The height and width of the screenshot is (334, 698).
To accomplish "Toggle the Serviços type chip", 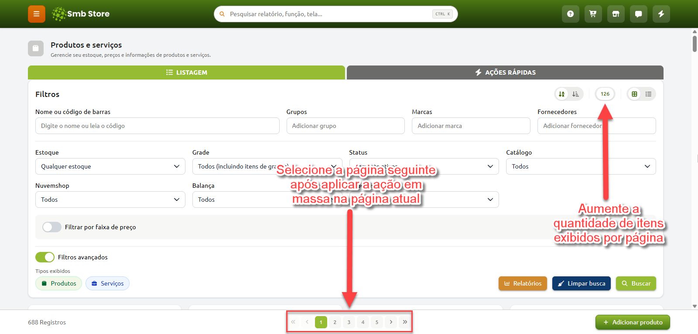I will point(107,283).
